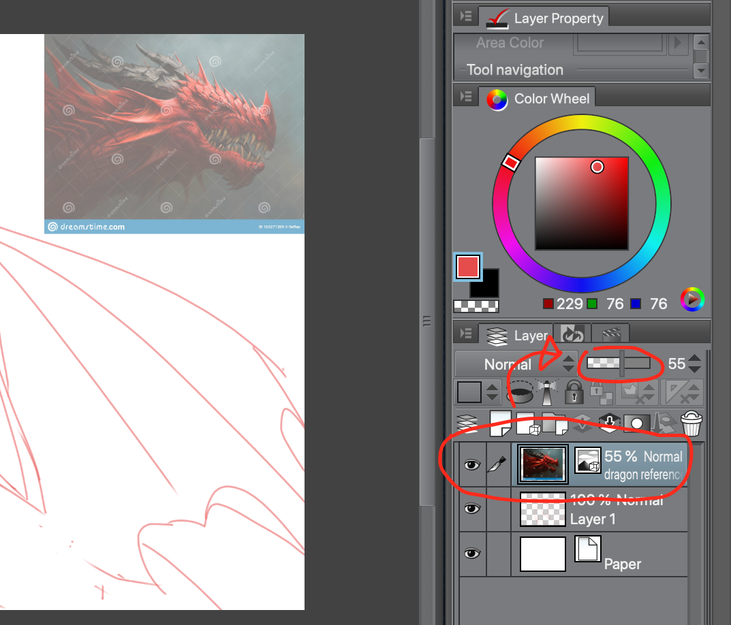
Task: Open the mask options stepper arrows
Action: click(649, 392)
